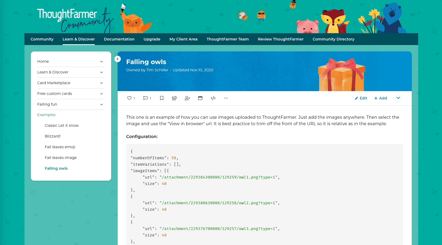Click the Updated Nov 10, 2020 text
Screen dimensions: 442x245
pos(193,70)
